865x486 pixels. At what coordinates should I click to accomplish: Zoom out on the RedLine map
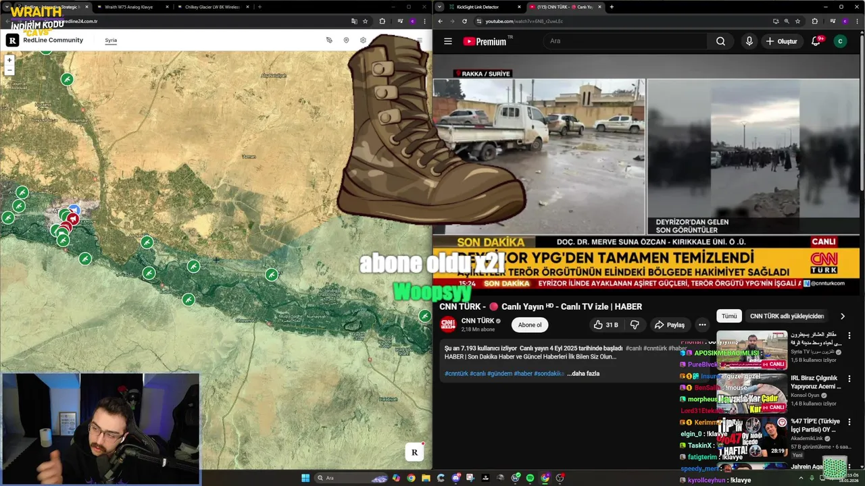[x=9, y=70]
